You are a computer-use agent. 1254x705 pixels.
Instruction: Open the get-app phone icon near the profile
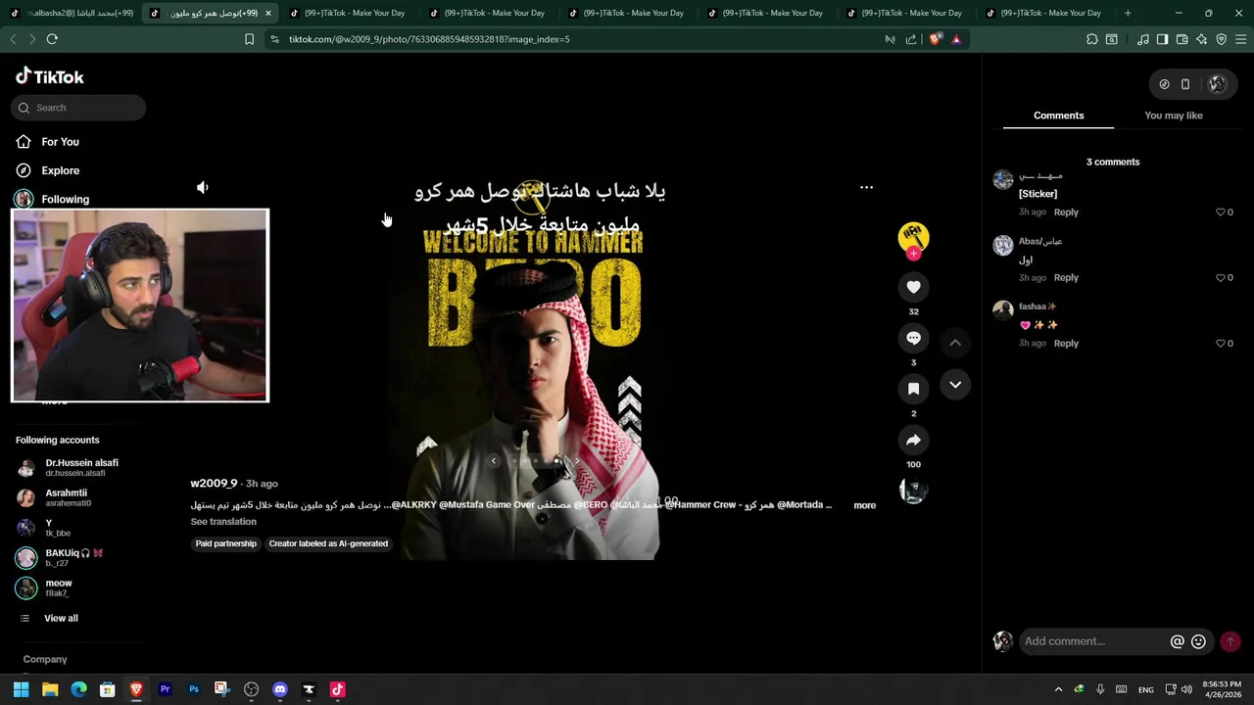(x=1185, y=84)
